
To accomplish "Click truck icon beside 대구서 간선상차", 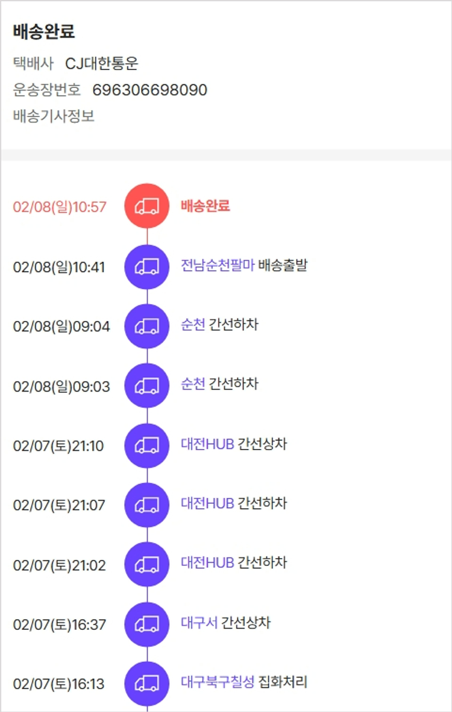I will coord(147,625).
